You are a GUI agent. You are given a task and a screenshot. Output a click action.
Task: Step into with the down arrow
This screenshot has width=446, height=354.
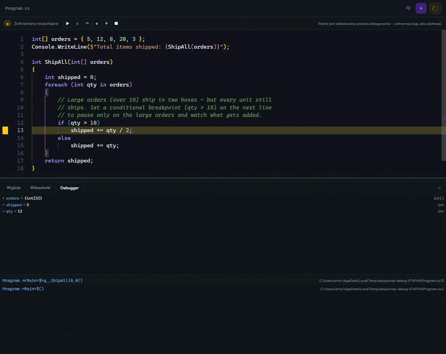click(x=97, y=23)
